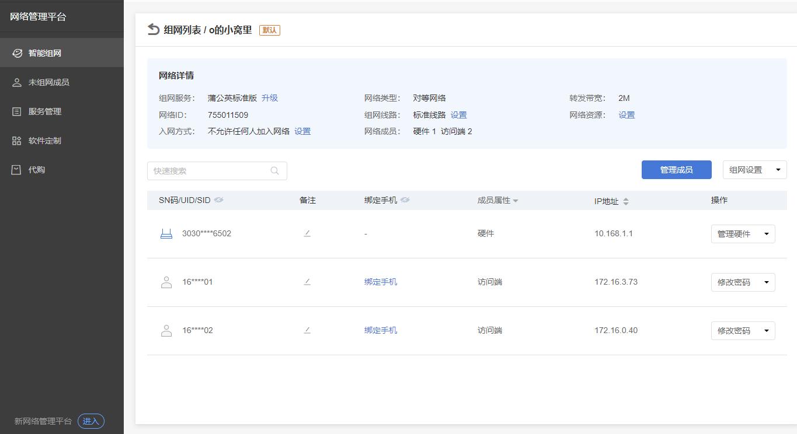Edit the remark for member 16****02
Image resolution: width=797 pixels, height=434 pixels.
(x=307, y=330)
